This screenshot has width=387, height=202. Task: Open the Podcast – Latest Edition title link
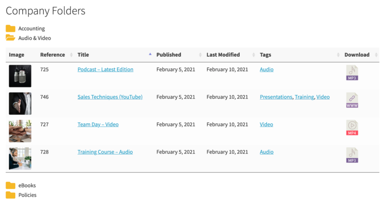(x=105, y=69)
